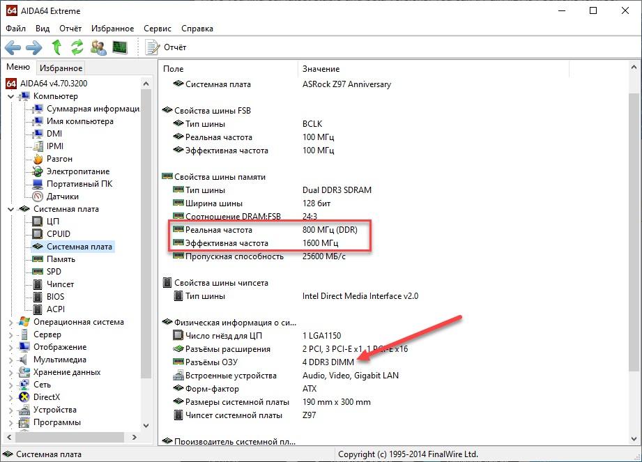Image resolution: width=642 pixels, height=462 pixels.
Task: Select AIDA64 v4.70.3200 root node
Action: 54,84
